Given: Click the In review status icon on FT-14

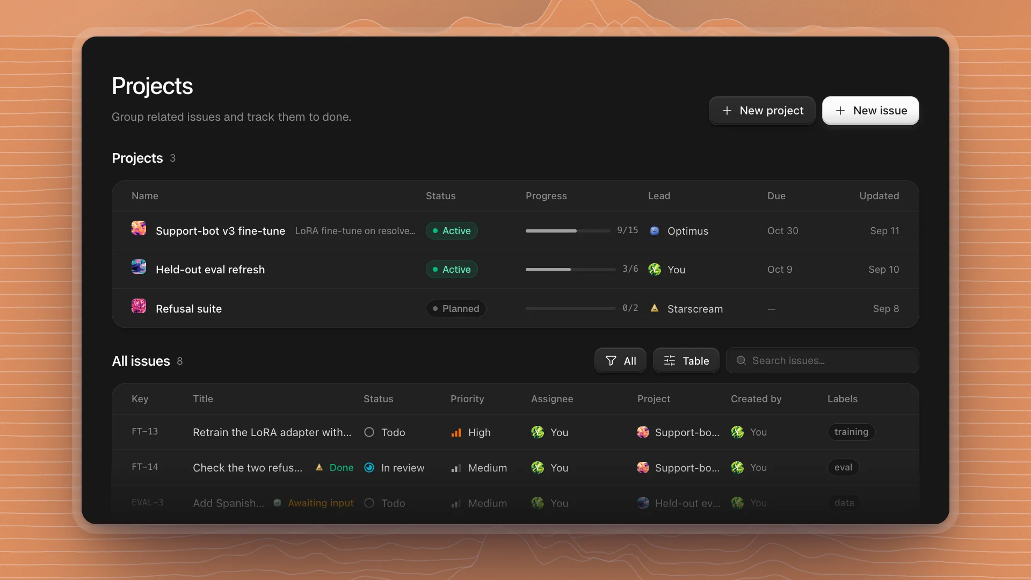Looking at the screenshot, I should pos(369,468).
